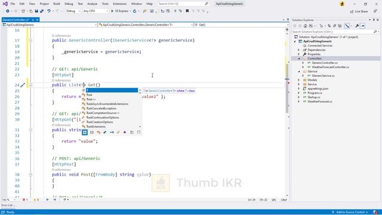Image resolution: width=382 pixels, height=215 pixels.
Task: Click the error count indicator in editor footer
Action: coord(25,199)
